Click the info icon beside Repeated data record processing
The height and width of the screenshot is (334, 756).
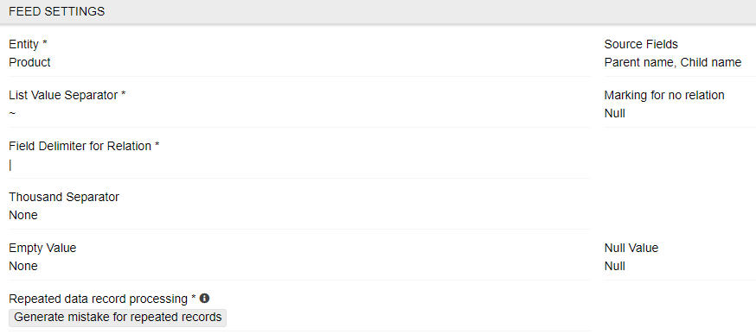tap(204, 299)
